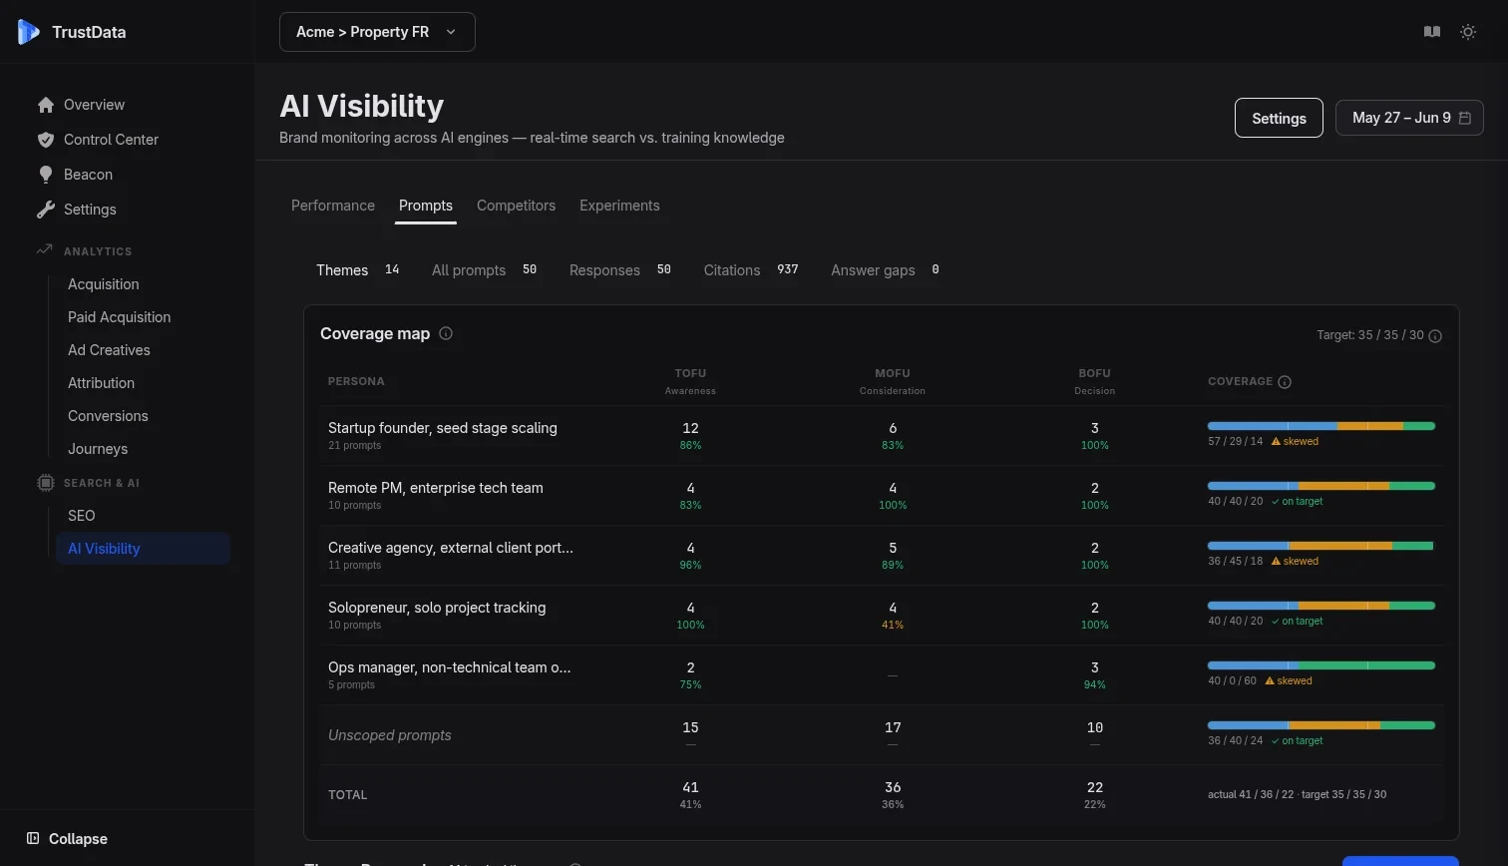1508x866 pixels.
Task: Click Remote PM, enterprise tech team persona
Action: click(x=436, y=488)
